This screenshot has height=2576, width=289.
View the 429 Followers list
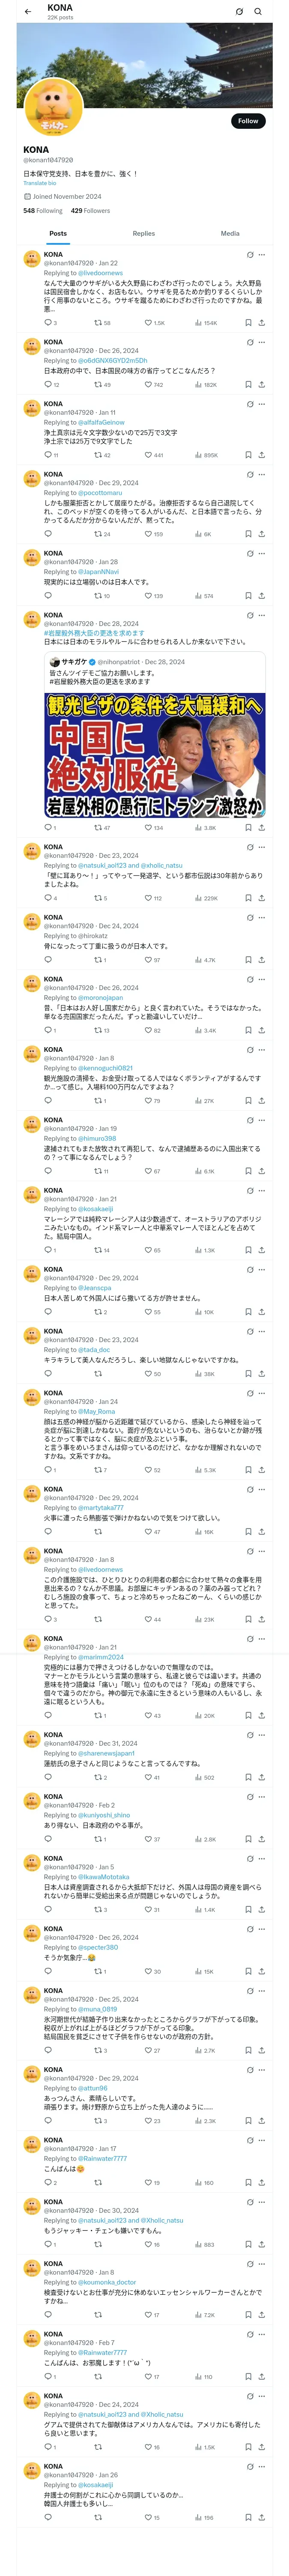(x=89, y=211)
